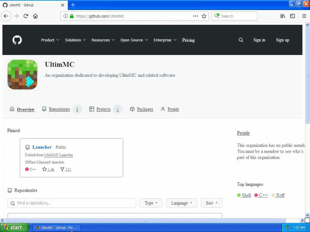
Task: Click Sign up
Action: 282,40
